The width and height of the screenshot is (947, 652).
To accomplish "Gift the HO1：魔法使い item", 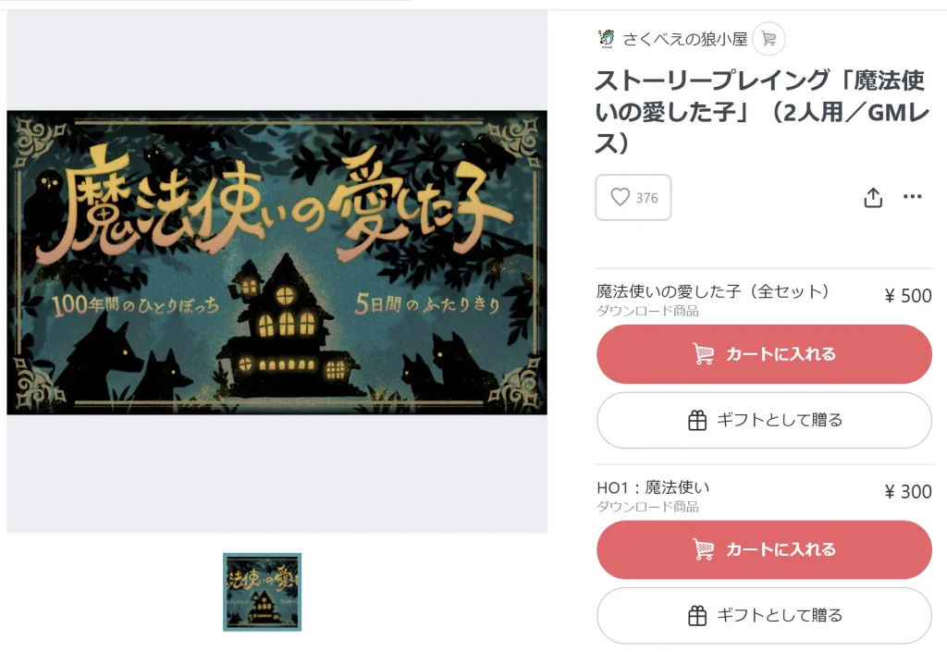I will (x=764, y=616).
